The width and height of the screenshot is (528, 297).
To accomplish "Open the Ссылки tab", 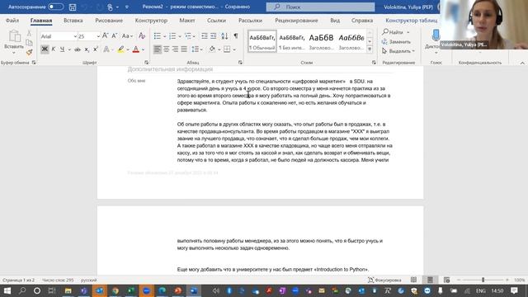I will (x=216, y=21).
